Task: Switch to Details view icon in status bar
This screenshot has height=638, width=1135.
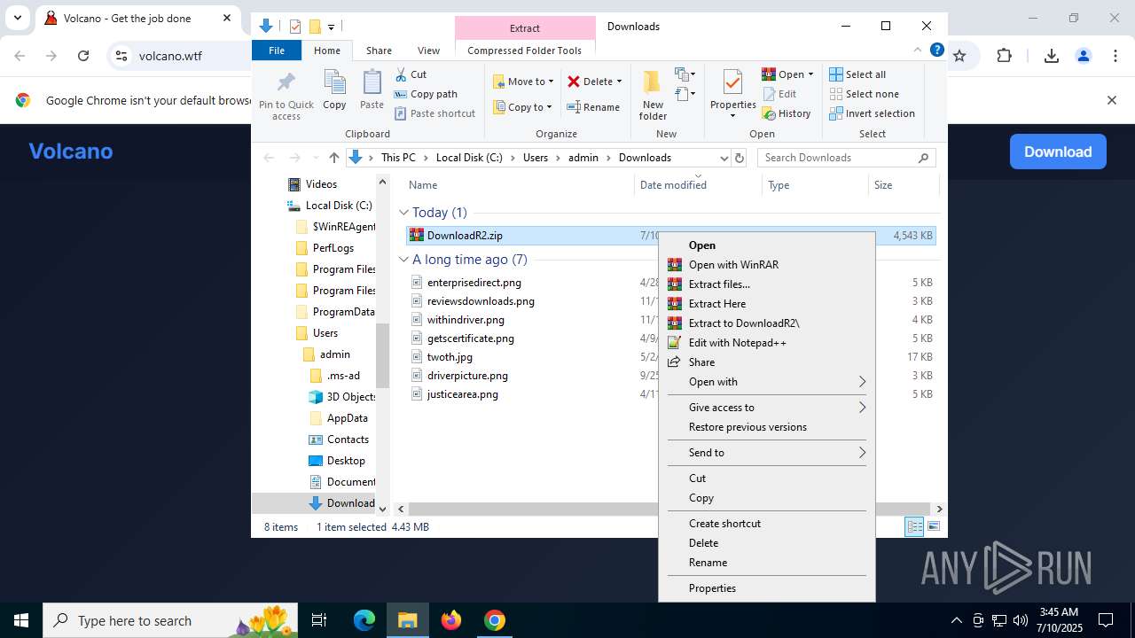Action: tap(914, 527)
